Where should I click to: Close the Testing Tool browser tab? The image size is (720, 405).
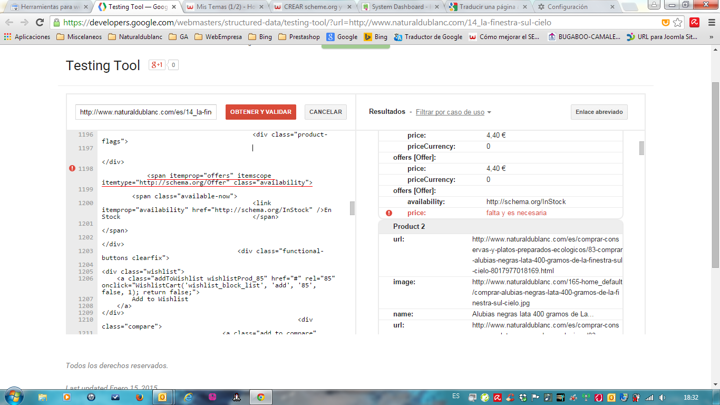point(173,7)
